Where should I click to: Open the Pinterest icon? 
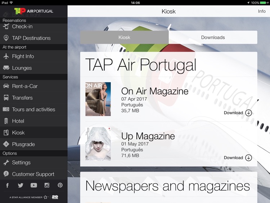(x=60, y=185)
